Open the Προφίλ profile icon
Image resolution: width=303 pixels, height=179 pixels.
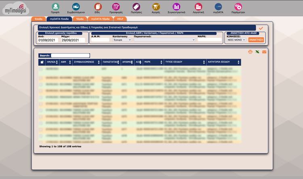coord(55,7)
